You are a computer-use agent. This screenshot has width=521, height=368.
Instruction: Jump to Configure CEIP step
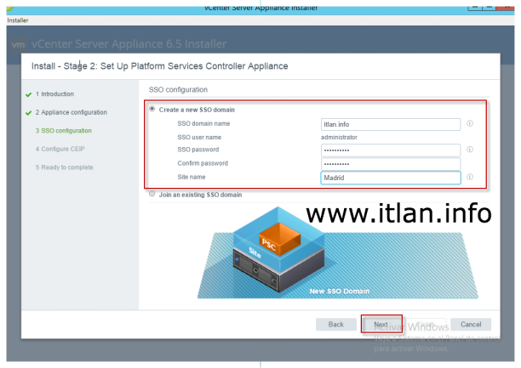click(60, 149)
